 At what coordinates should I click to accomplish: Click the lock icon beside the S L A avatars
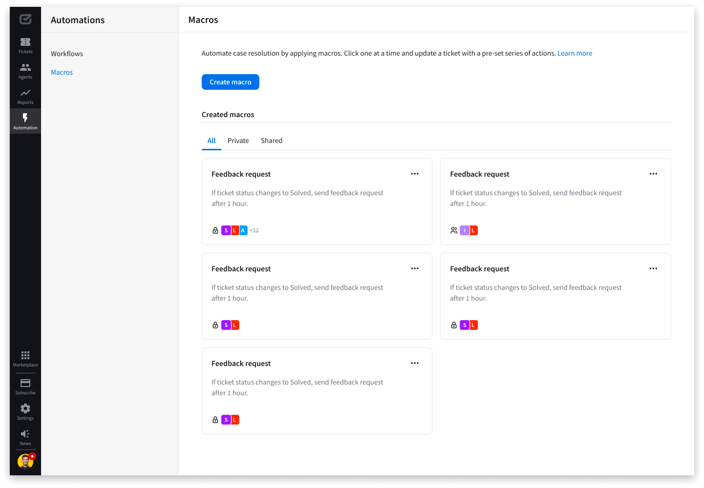tap(215, 230)
